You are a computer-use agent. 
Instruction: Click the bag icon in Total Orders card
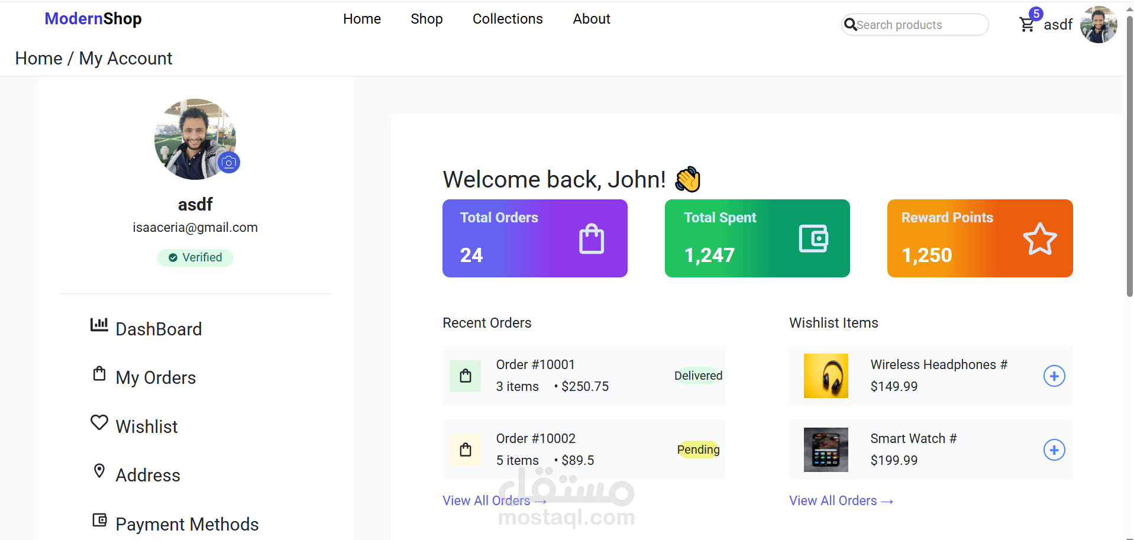pos(592,238)
